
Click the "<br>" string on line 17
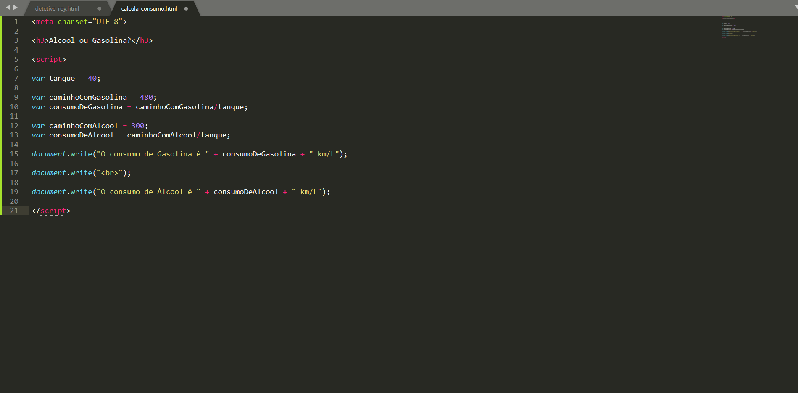(x=110, y=173)
